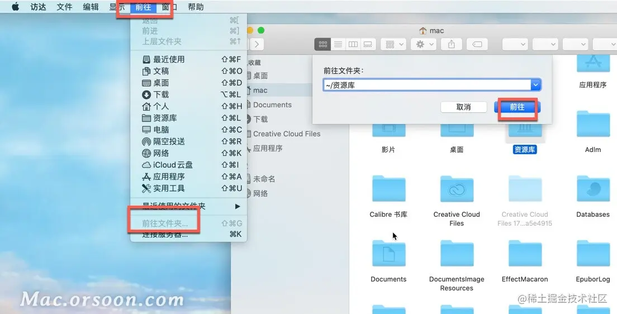
Task: Choose 个人 from the Go menu
Action: [188, 106]
